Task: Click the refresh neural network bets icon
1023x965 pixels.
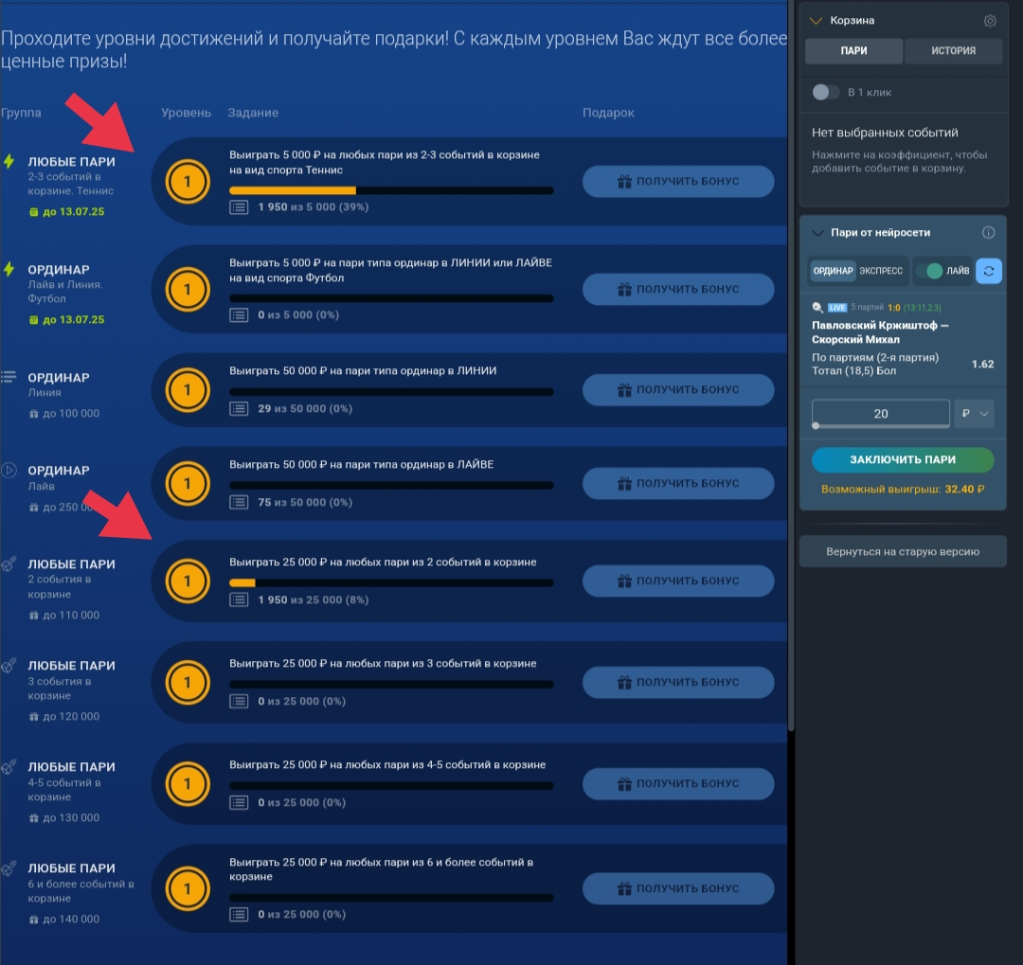Action: click(x=989, y=271)
